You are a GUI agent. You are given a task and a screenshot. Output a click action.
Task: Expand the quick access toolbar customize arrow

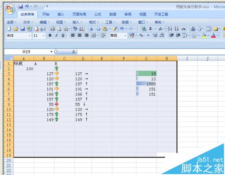pos(47,6)
